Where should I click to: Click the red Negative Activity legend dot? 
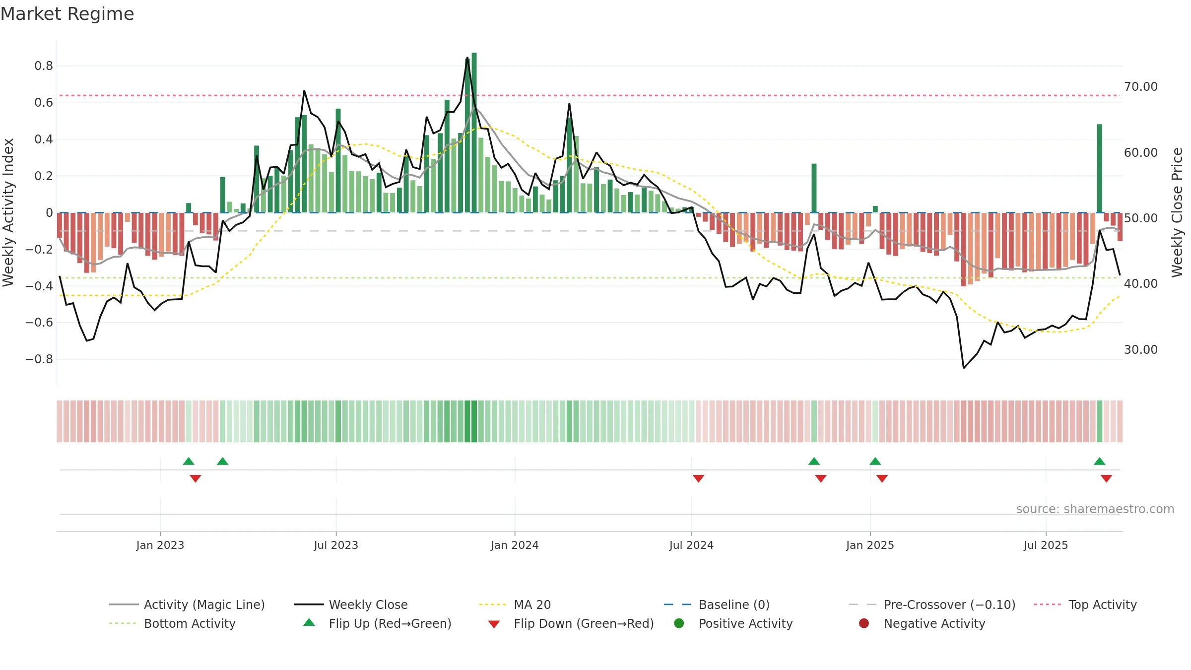point(864,623)
